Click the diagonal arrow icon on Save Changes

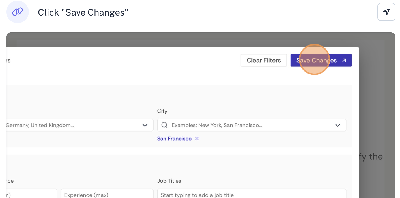pos(344,60)
